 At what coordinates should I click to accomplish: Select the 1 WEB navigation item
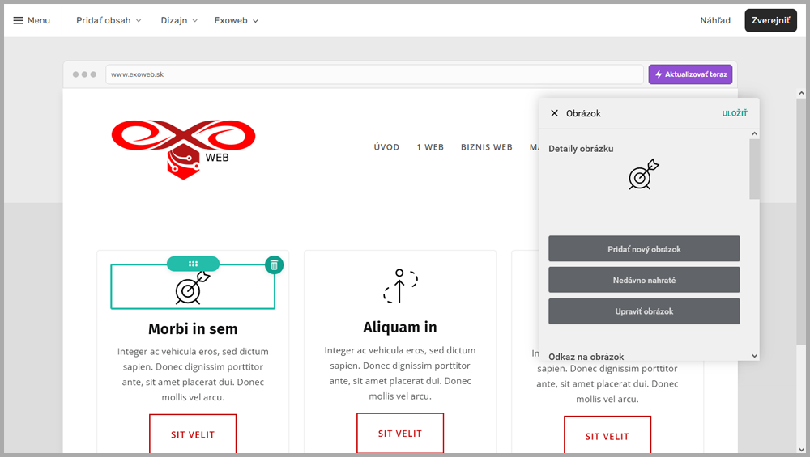(x=430, y=147)
